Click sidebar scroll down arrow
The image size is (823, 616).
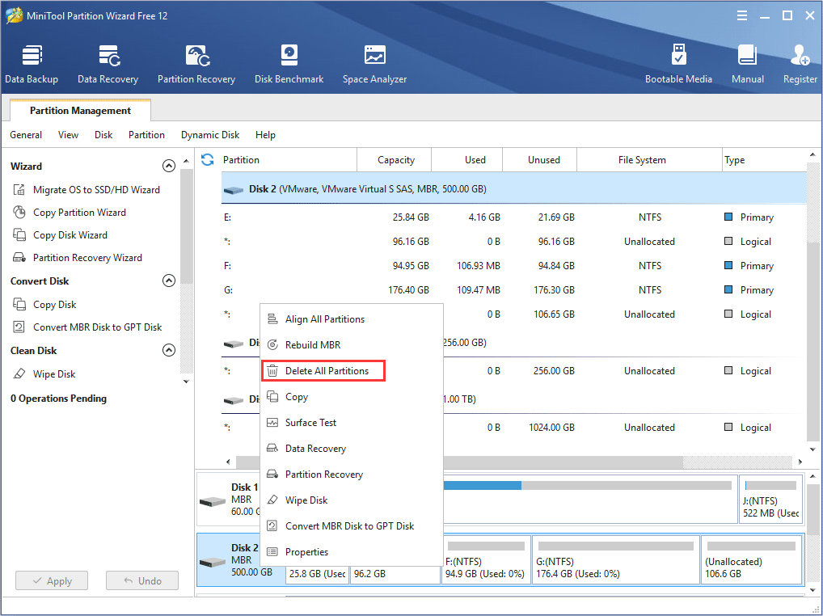pyautogui.click(x=186, y=382)
